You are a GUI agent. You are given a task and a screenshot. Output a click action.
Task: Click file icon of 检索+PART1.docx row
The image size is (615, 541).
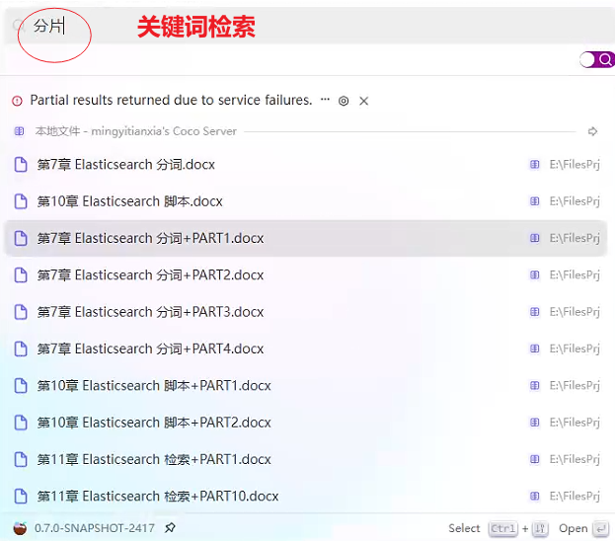click(x=21, y=459)
